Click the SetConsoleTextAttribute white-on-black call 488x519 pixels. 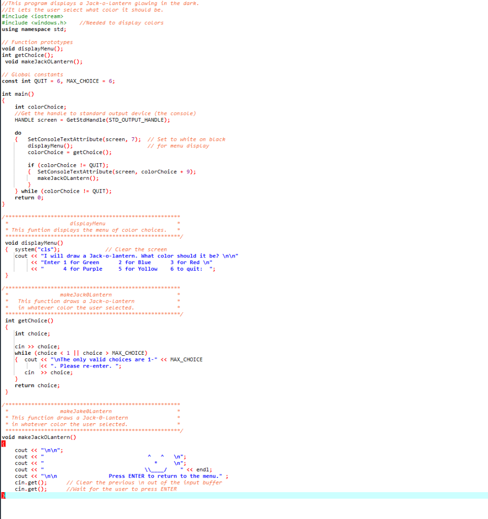pos(81,139)
